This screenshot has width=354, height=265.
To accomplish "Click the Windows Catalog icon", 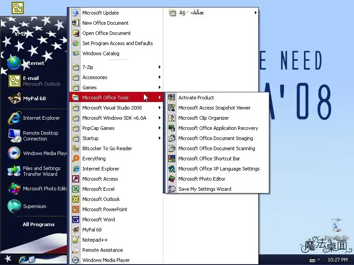I will 76,53.
